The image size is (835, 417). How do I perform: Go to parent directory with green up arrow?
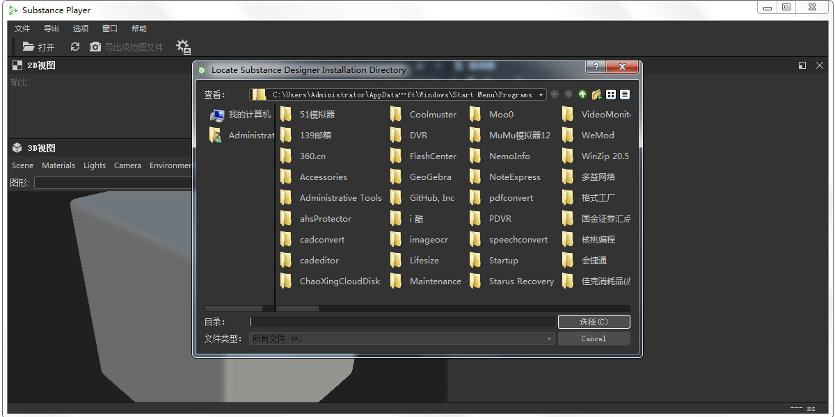point(582,95)
